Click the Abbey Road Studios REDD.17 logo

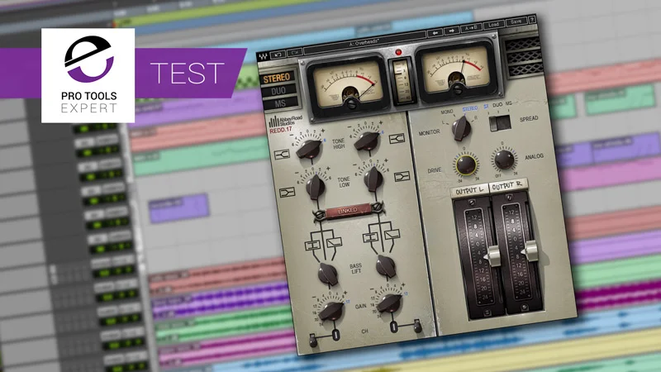[285, 125]
